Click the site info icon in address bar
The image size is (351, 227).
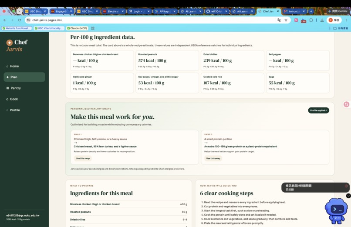[28, 20]
